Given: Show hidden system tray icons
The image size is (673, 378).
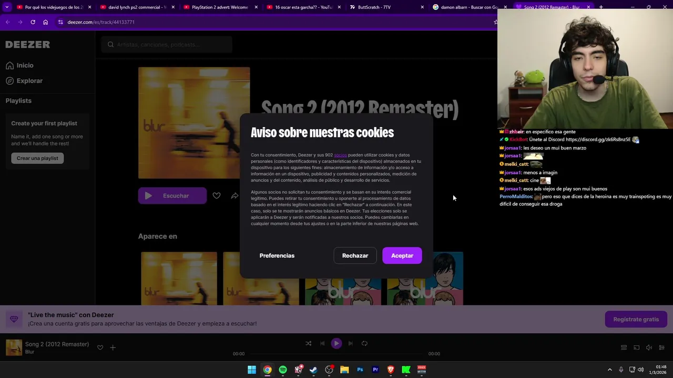Looking at the screenshot, I should click(x=610, y=370).
